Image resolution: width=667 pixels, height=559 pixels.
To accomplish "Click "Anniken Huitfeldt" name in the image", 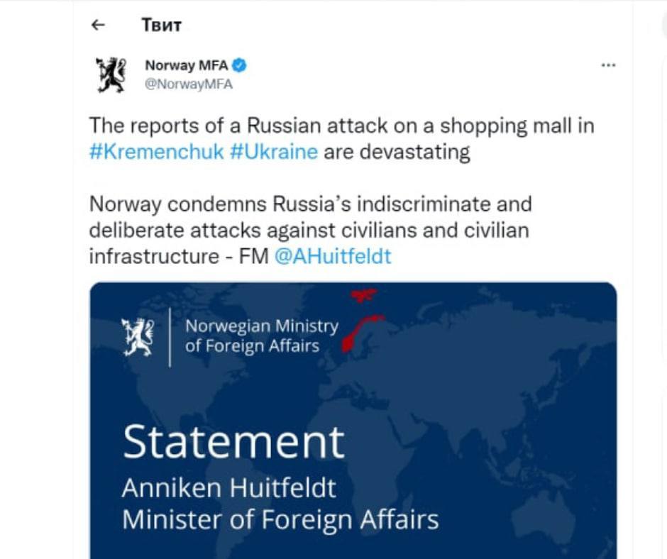I will pyautogui.click(x=228, y=489).
